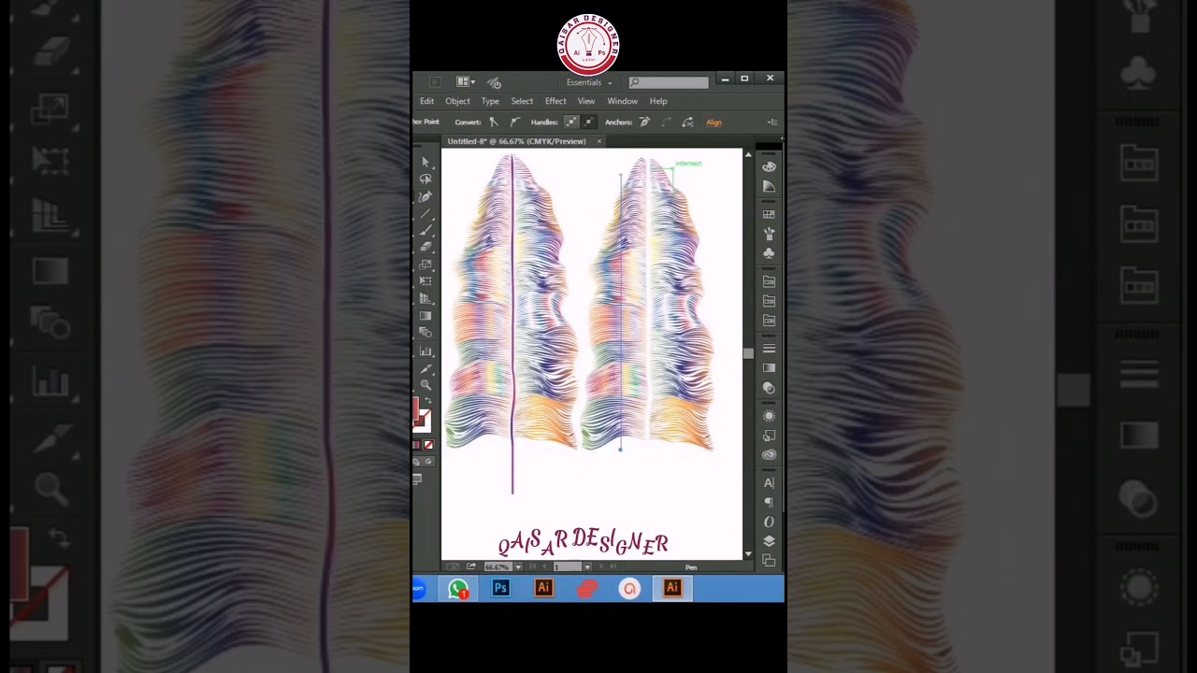This screenshot has height=673, width=1197.
Task: Click the orange Align link
Action: coord(714,122)
